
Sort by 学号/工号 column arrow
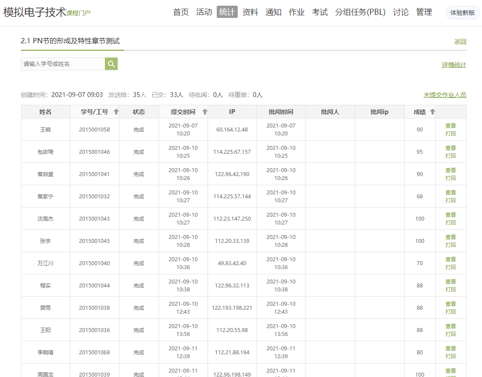coord(116,112)
